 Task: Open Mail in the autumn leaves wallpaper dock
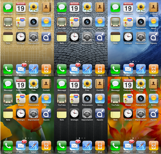coord(128,146)
